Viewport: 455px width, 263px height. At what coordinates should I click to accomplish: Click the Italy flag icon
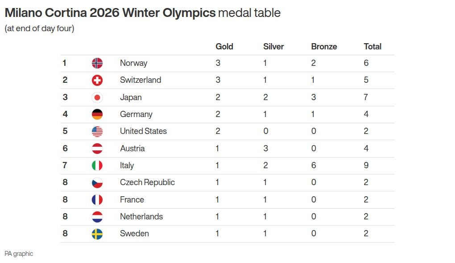click(97, 166)
